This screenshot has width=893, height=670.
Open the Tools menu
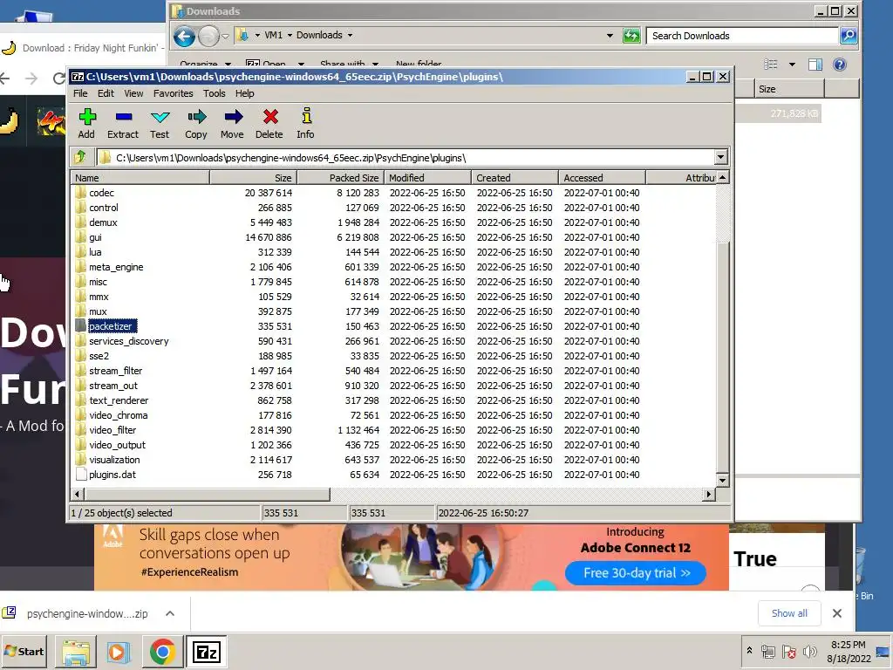pos(215,93)
